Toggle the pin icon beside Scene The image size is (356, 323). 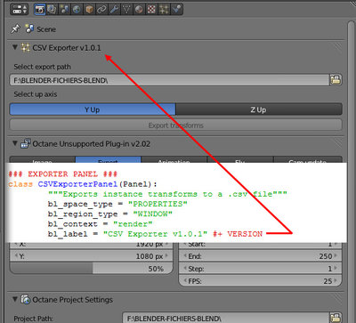pyautogui.click(x=15, y=28)
